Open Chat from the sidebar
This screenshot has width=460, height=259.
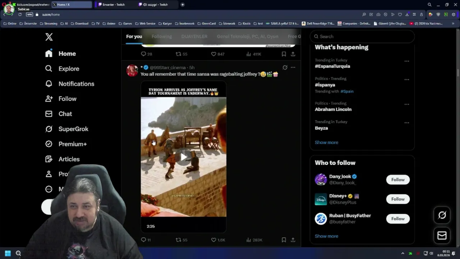[x=59, y=114]
